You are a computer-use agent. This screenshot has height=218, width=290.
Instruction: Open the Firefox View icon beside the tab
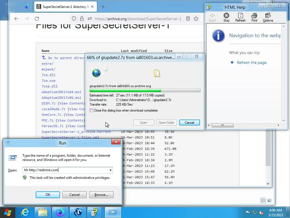pos(27,7)
